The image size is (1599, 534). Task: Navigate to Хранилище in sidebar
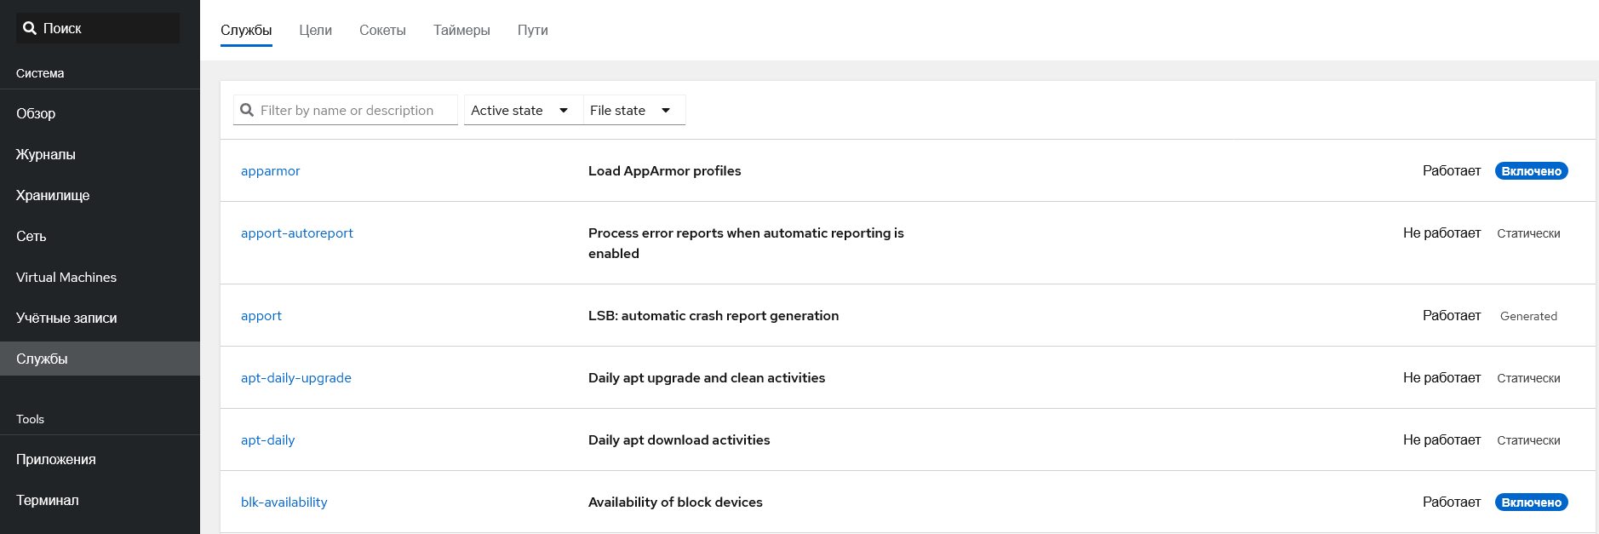coord(53,195)
